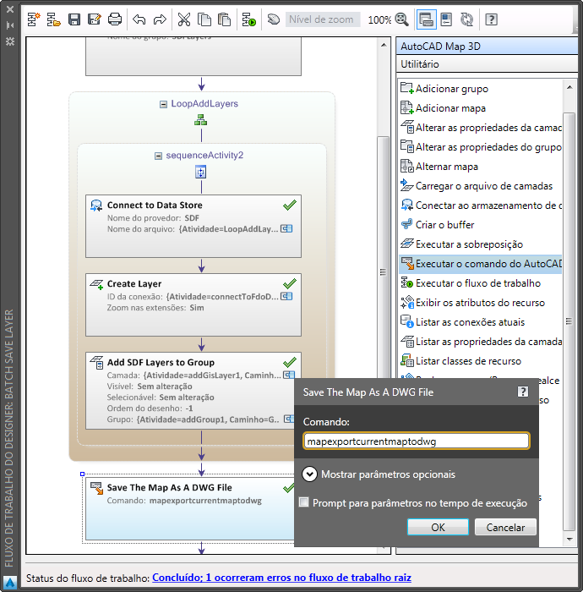This screenshot has height=592, width=583.
Task: Click the sequenceActivity2 sequence icon
Action: (x=200, y=173)
